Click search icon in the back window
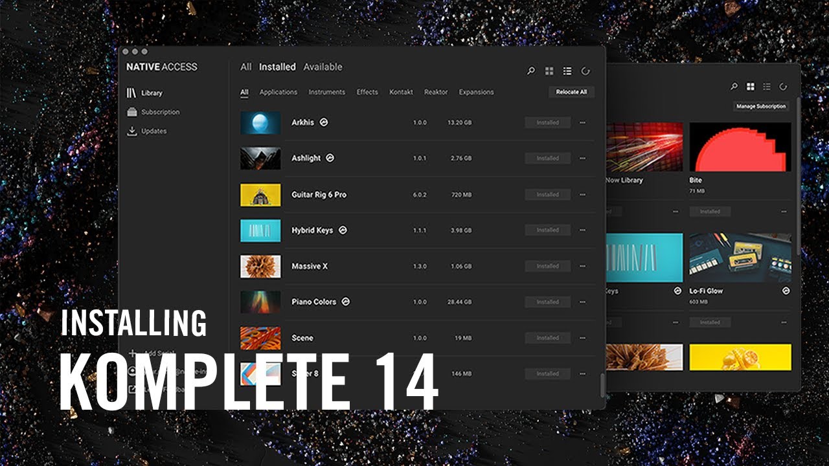 click(734, 87)
